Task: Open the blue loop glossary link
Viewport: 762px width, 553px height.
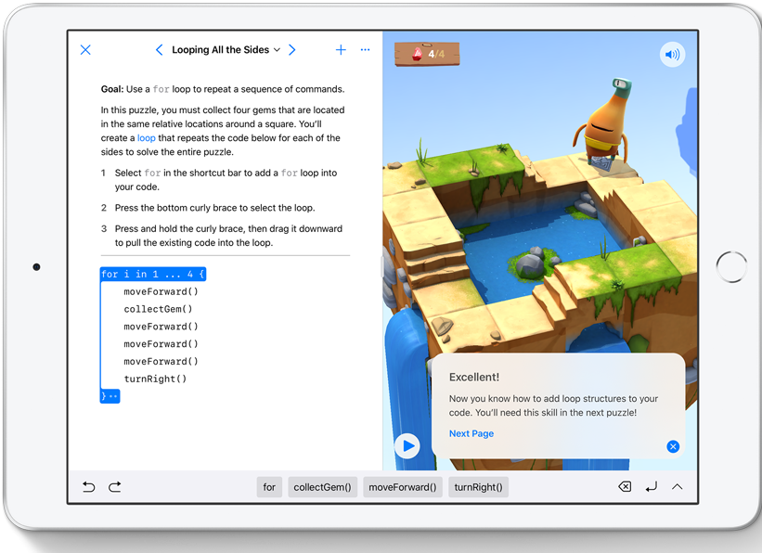Action: (x=147, y=138)
